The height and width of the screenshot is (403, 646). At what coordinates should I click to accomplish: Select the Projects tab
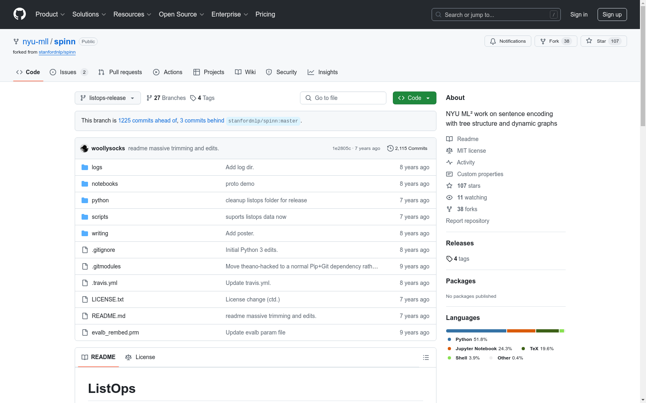209,72
